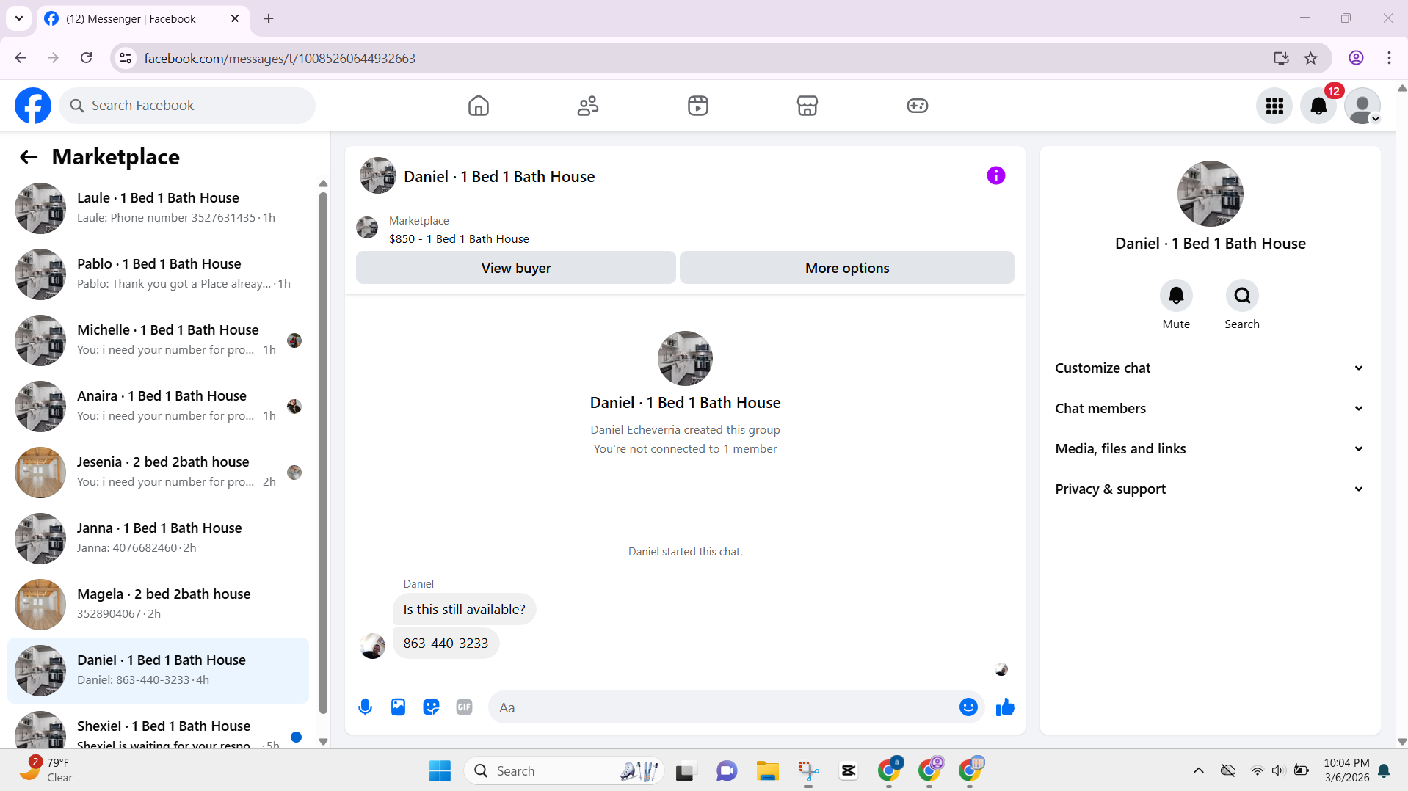Image resolution: width=1408 pixels, height=791 pixels.
Task: Expand Privacy & support section
Action: tap(1210, 489)
